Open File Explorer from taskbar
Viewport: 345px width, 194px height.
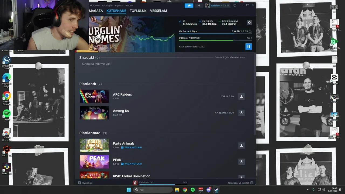[177, 190]
